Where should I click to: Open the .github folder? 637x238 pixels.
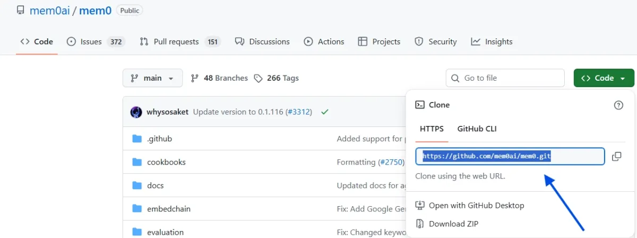pyautogui.click(x=159, y=139)
